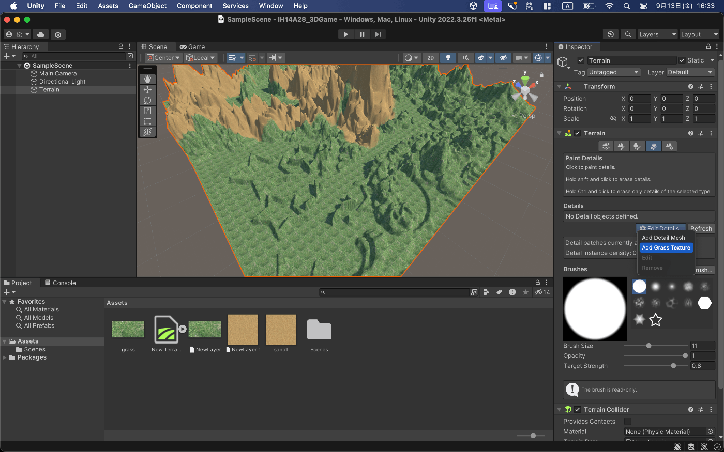This screenshot has height=452, width=724.
Task: Open Terrain Collider more options menu
Action: (x=711, y=410)
